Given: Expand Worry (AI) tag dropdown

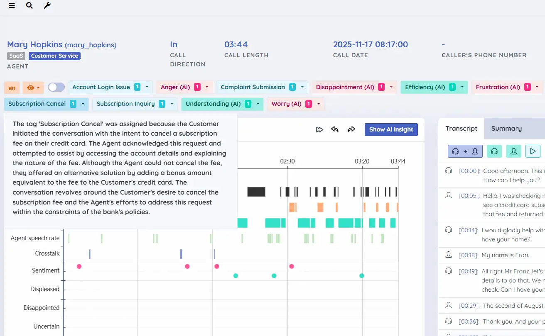Looking at the screenshot, I should coord(318,104).
